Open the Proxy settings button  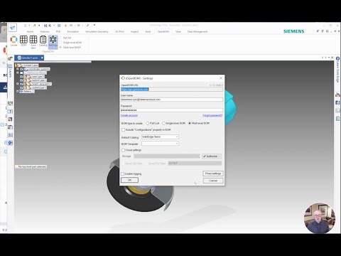(x=213, y=174)
